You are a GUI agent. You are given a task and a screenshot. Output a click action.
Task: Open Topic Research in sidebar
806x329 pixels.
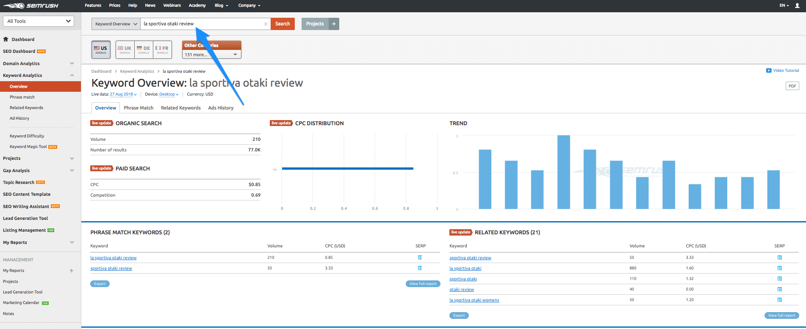[x=19, y=182]
